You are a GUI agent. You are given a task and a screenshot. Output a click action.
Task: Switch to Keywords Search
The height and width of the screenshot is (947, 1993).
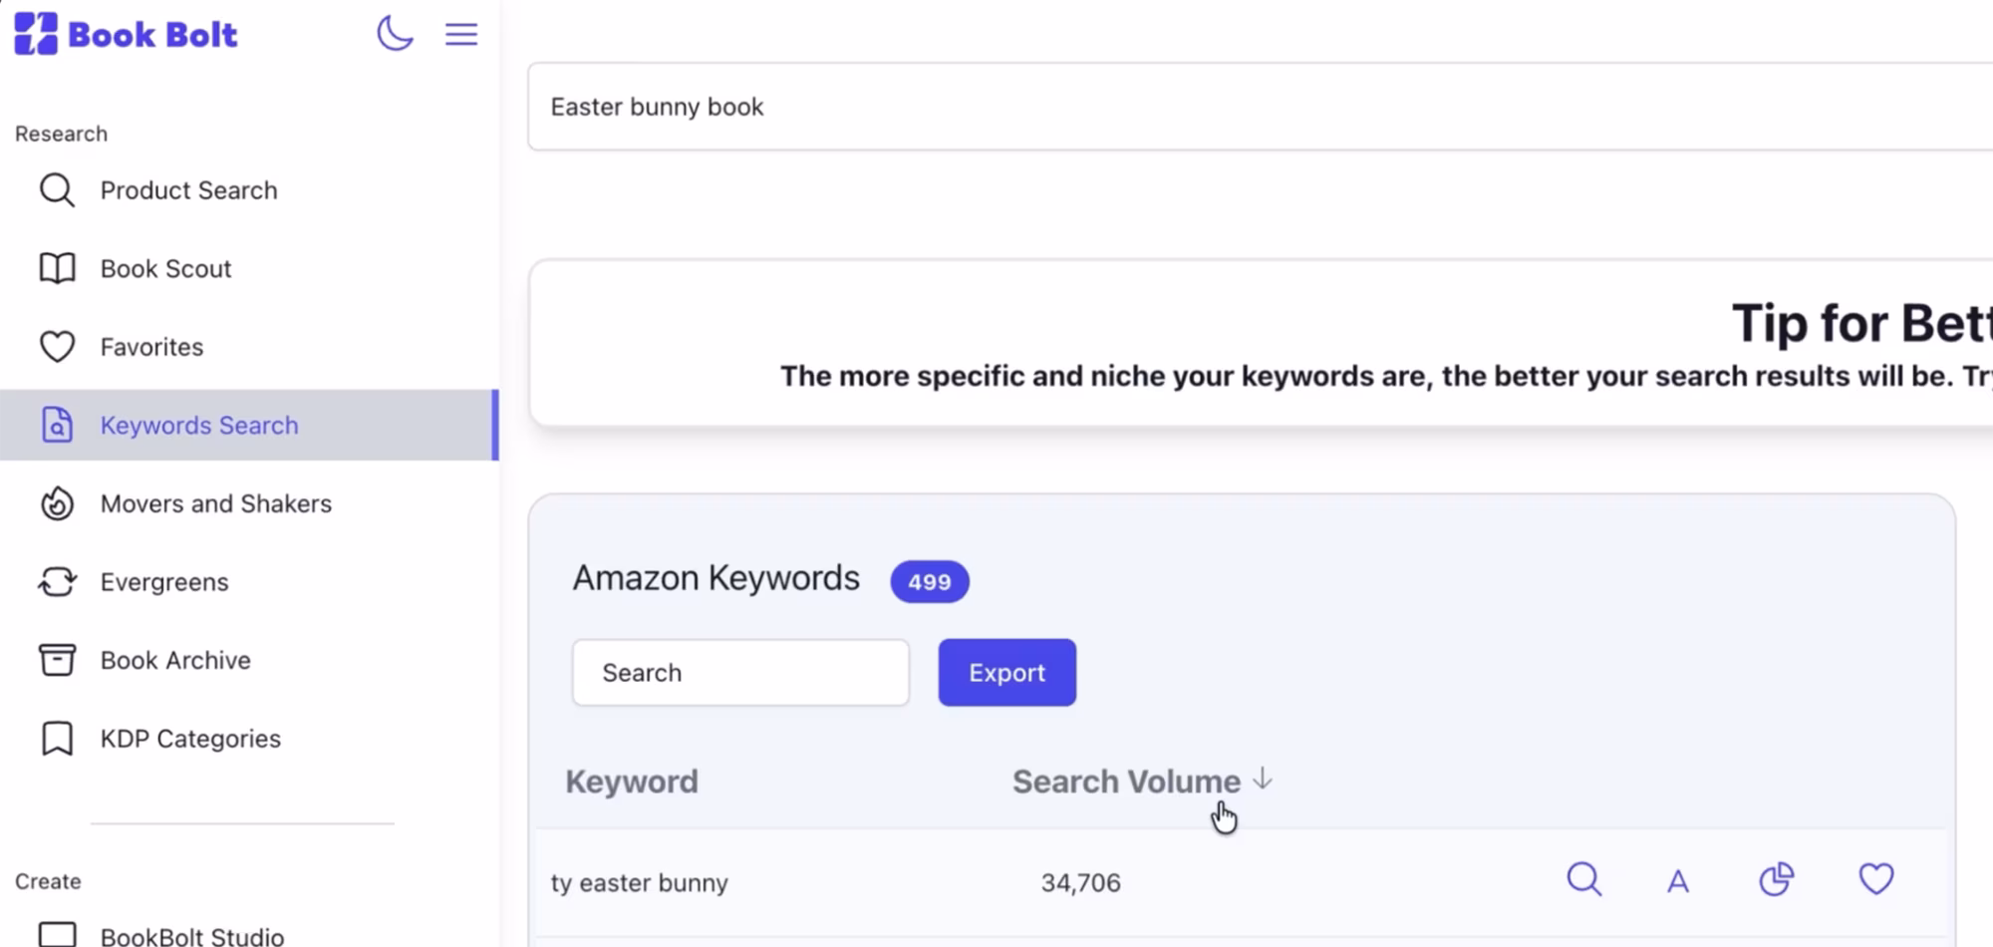coord(198,425)
